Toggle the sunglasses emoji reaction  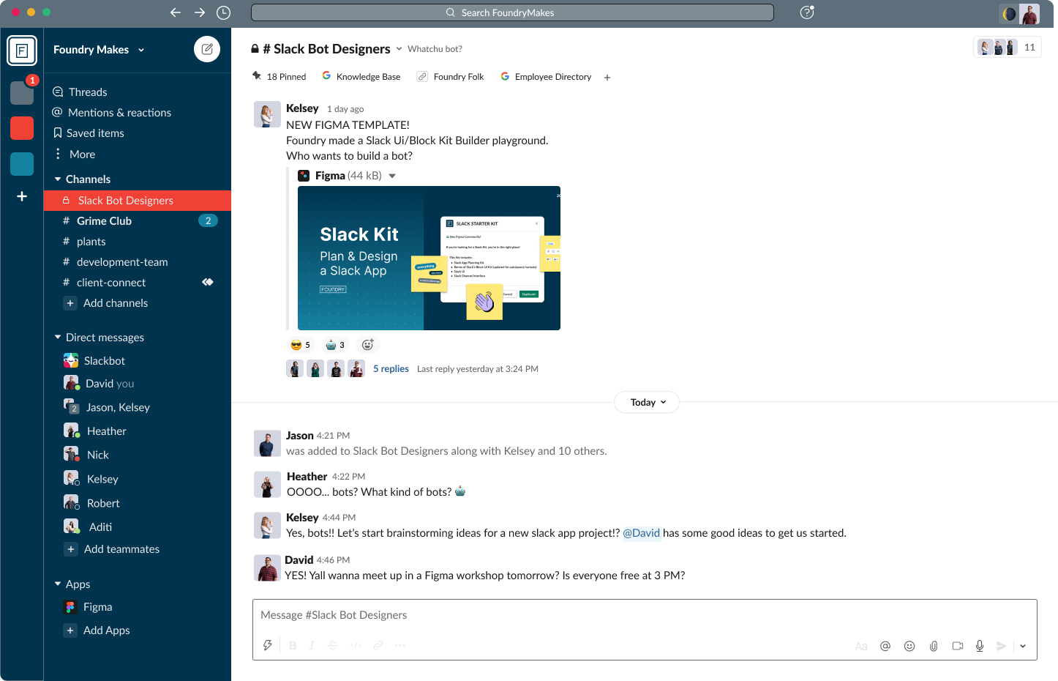[300, 345]
